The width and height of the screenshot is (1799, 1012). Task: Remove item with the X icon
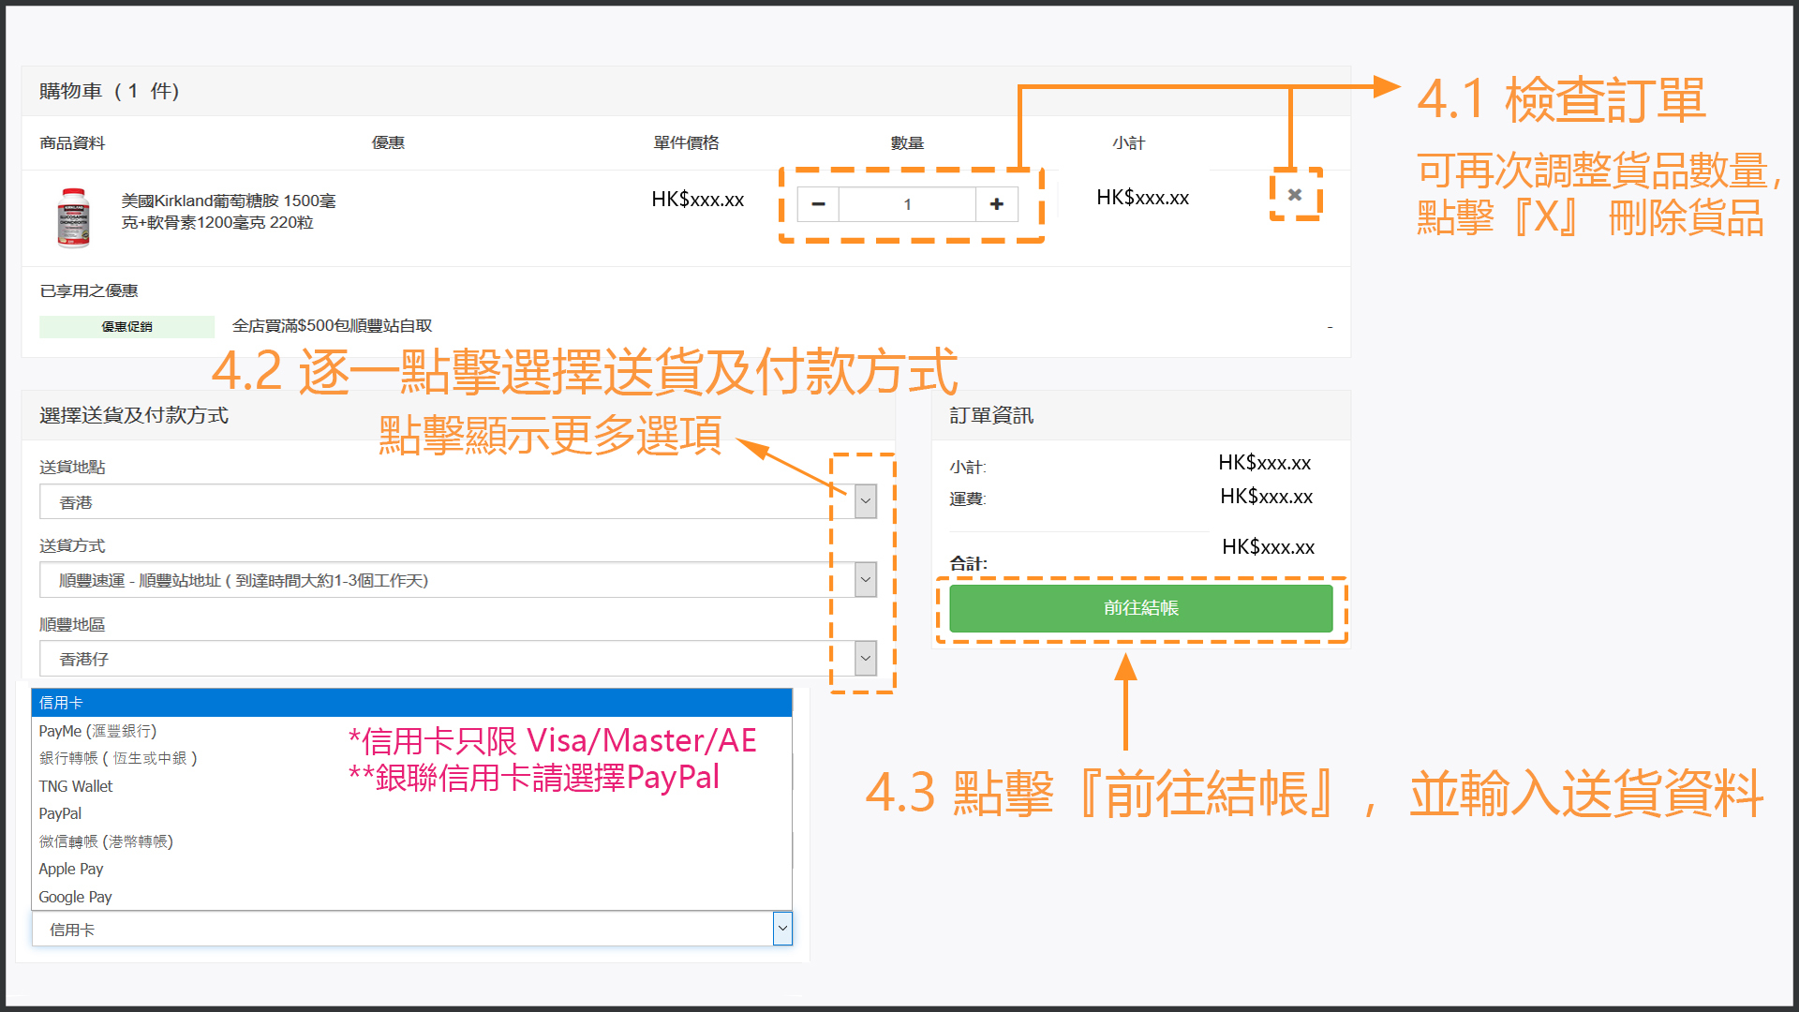1295,195
